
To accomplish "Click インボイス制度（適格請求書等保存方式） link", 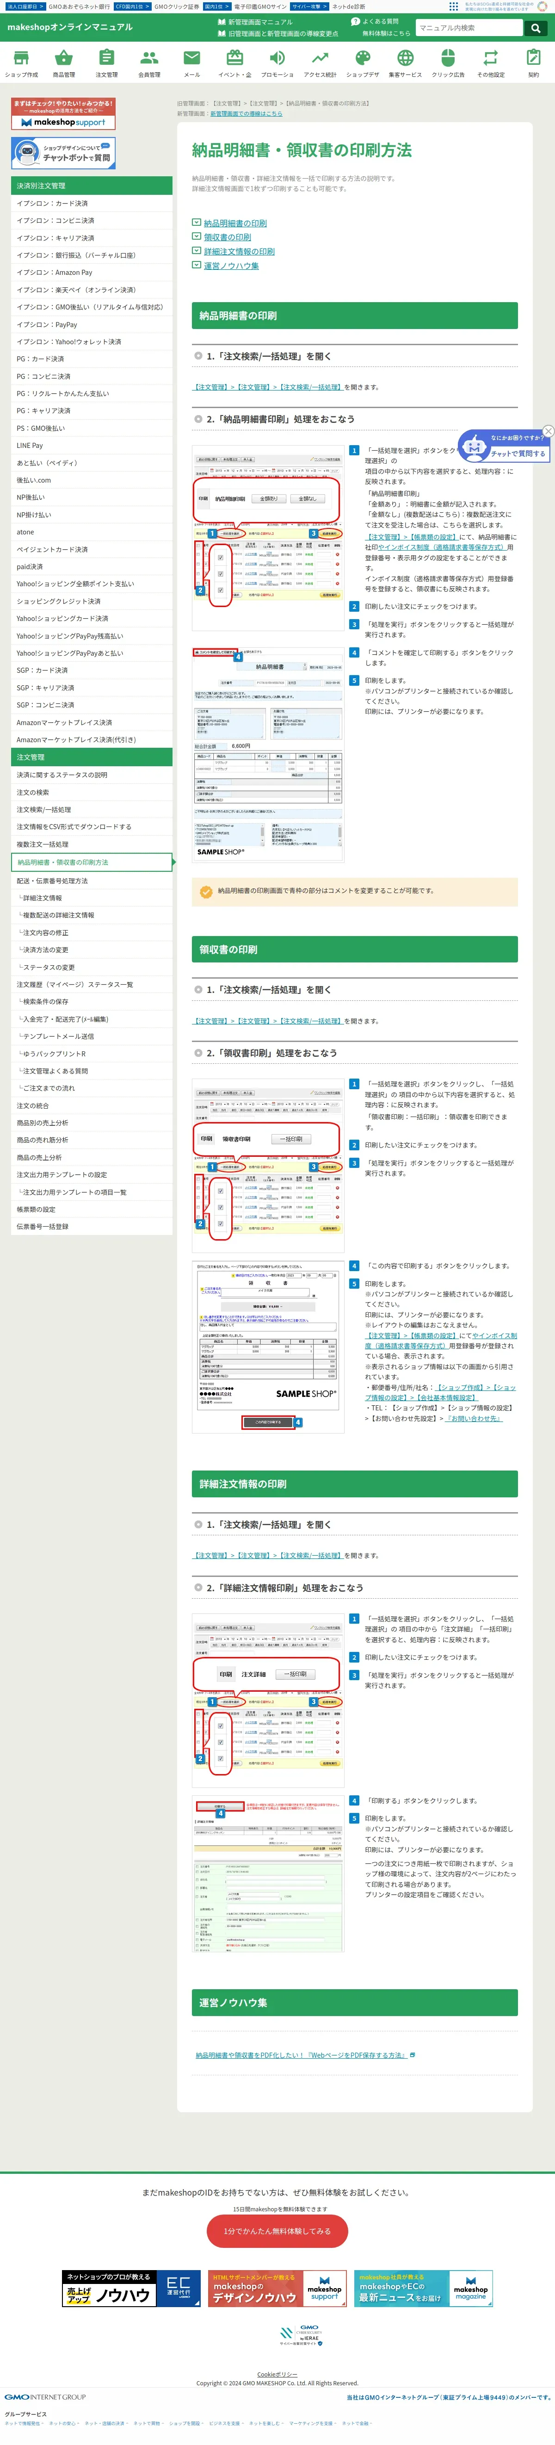I will click(441, 547).
